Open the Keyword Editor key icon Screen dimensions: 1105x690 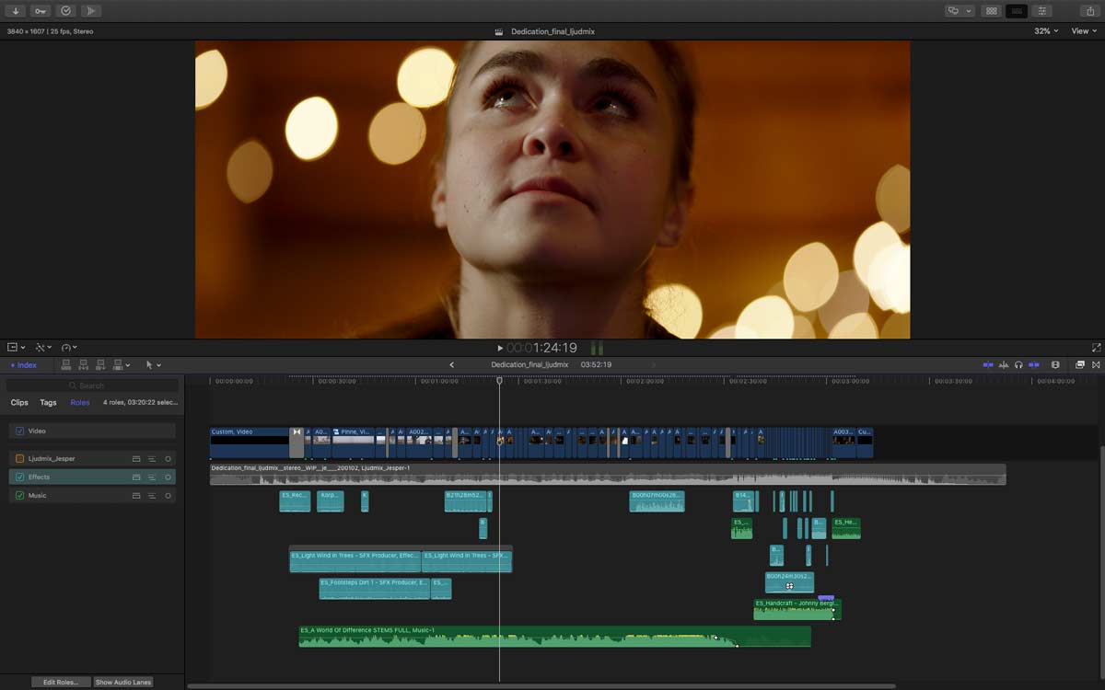coord(41,11)
